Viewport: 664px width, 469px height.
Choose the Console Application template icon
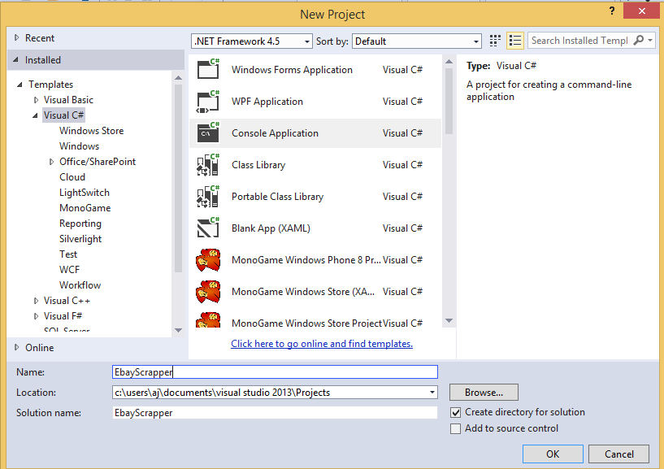click(208, 132)
